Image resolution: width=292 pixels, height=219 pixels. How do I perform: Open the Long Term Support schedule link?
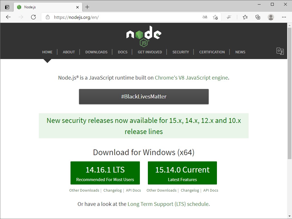click(x=169, y=204)
